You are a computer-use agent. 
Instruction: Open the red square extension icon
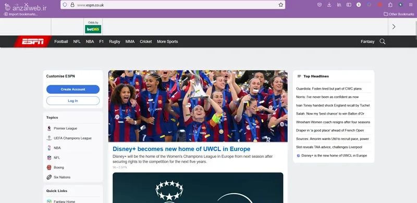[x=380, y=5]
